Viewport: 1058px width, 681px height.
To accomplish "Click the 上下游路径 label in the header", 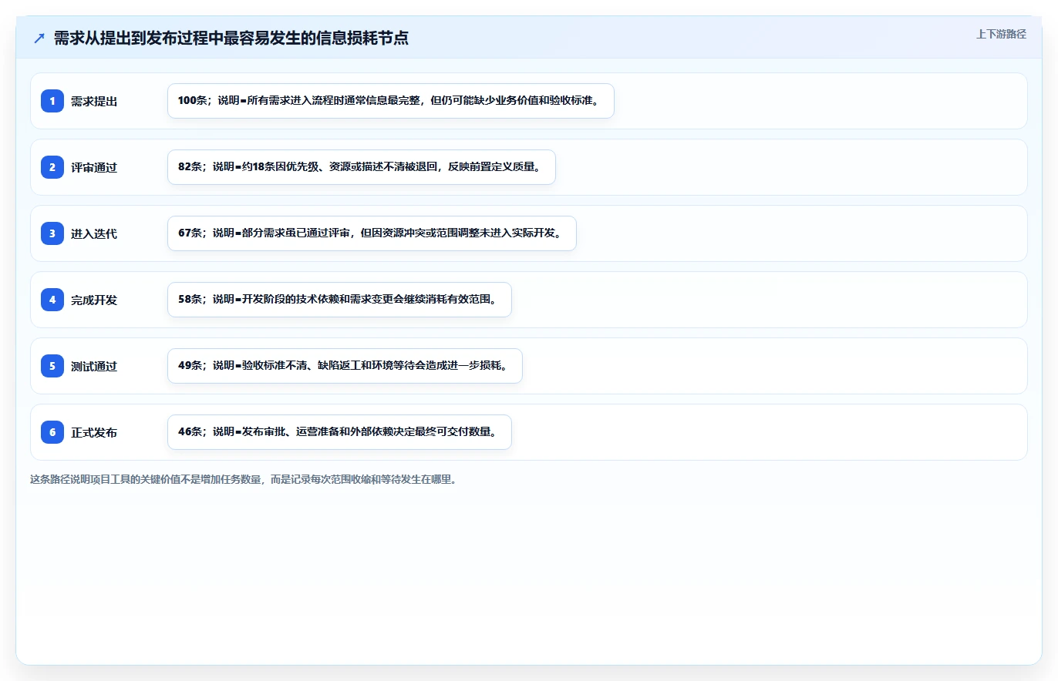I will [1001, 34].
